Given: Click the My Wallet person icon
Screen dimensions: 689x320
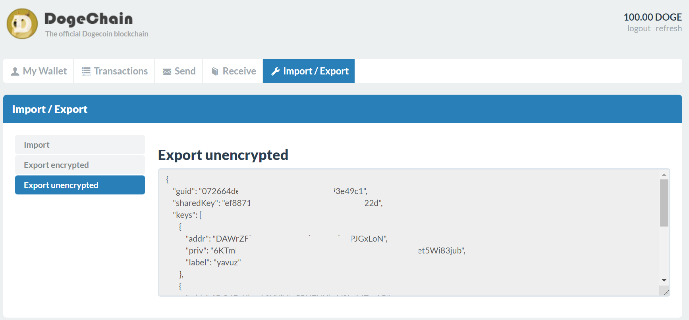Looking at the screenshot, I should pyautogui.click(x=15, y=71).
